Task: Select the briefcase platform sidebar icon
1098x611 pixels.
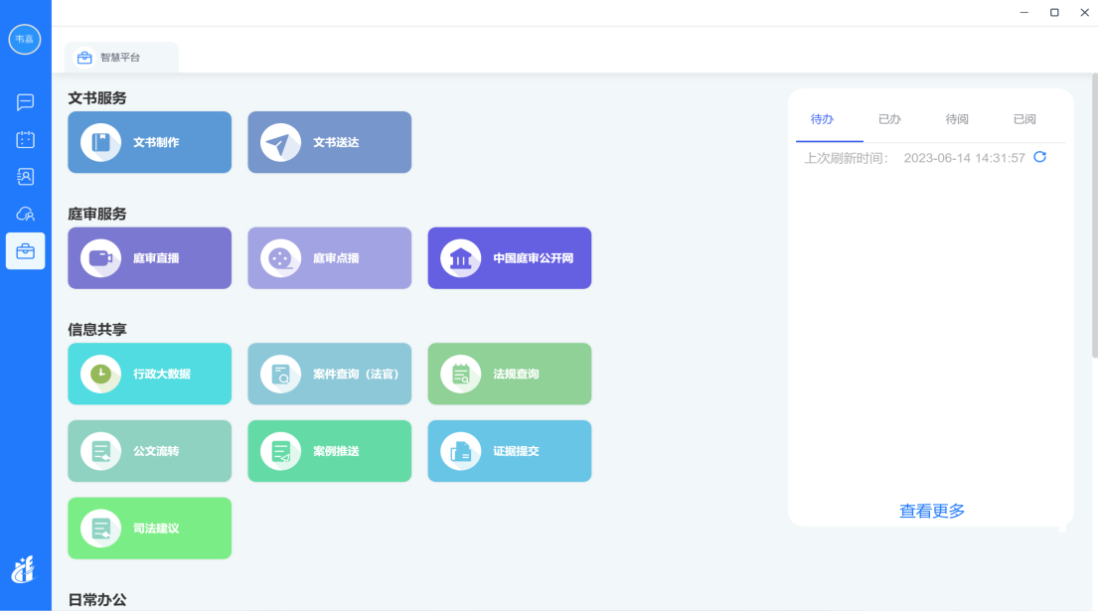Action: click(x=25, y=251)
